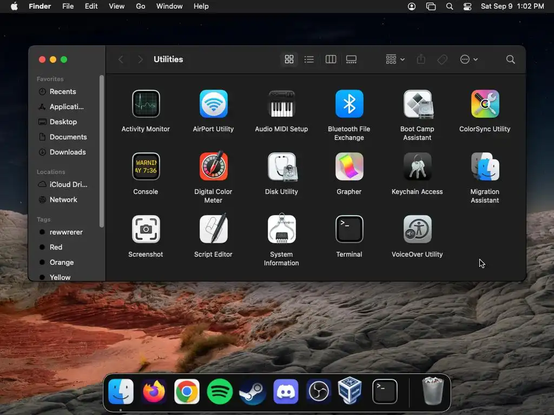Select System Information icon

click(281, 229)
